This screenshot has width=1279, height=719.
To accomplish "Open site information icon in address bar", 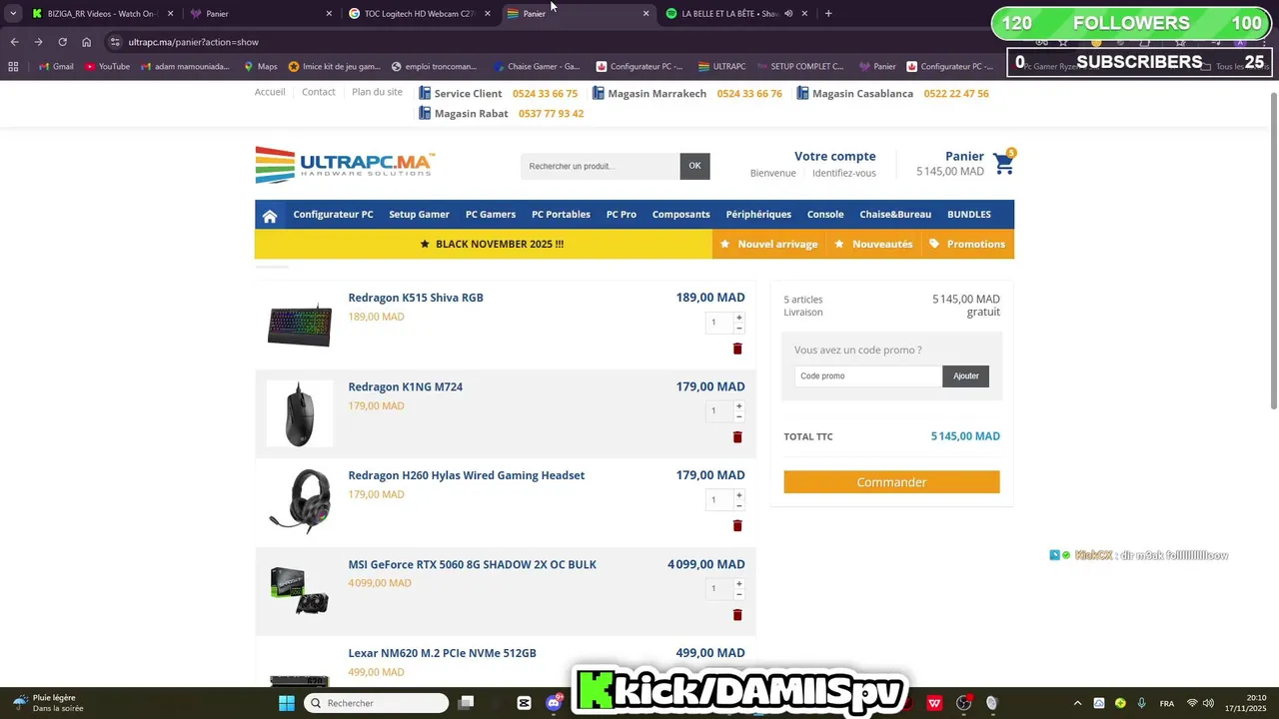I will click(115, 42).
